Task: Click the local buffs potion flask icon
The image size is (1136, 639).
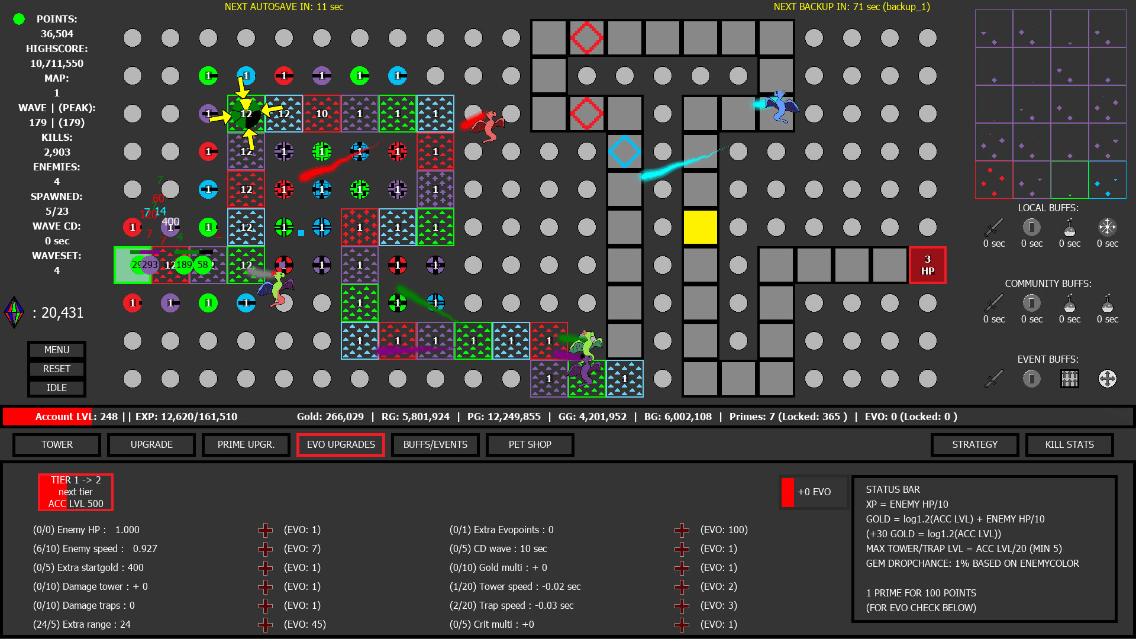Action: pyautogui.click(x=1069, y=227)
